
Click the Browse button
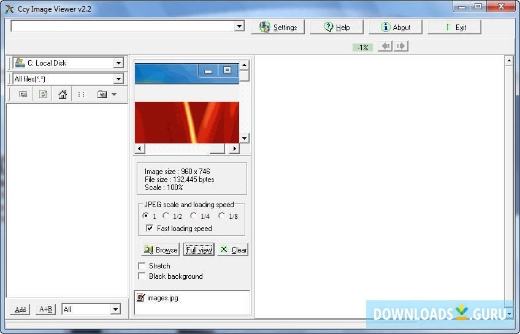pos(160,250)
